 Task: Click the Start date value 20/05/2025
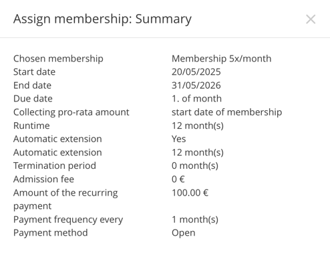(196, 72)
